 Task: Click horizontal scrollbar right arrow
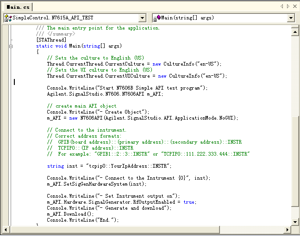pyautogui.click(x=287, y=230)
